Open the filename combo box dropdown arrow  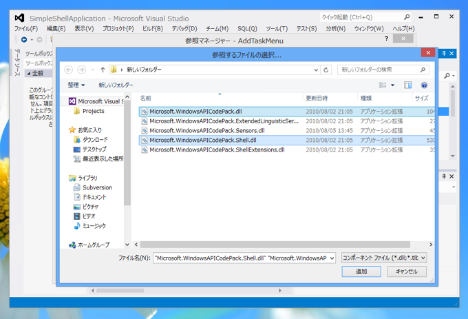tap(332, 258)
